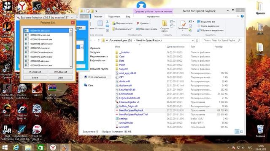
Task: Click the taskbar volume speaker icon
Action: tap(243, 148)
